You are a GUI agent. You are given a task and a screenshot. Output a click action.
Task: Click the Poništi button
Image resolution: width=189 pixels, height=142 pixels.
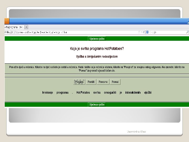[x=91, y=82]
